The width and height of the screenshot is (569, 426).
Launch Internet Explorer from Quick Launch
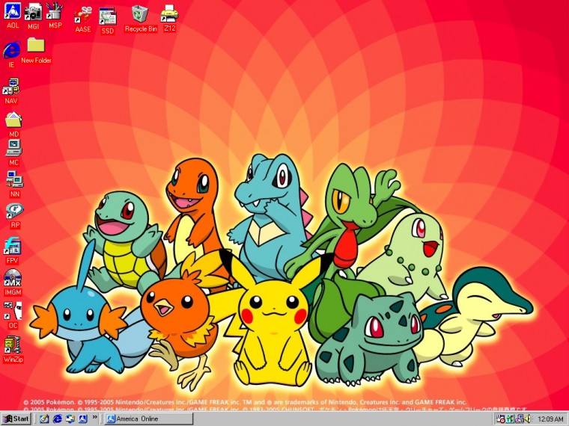58,419
